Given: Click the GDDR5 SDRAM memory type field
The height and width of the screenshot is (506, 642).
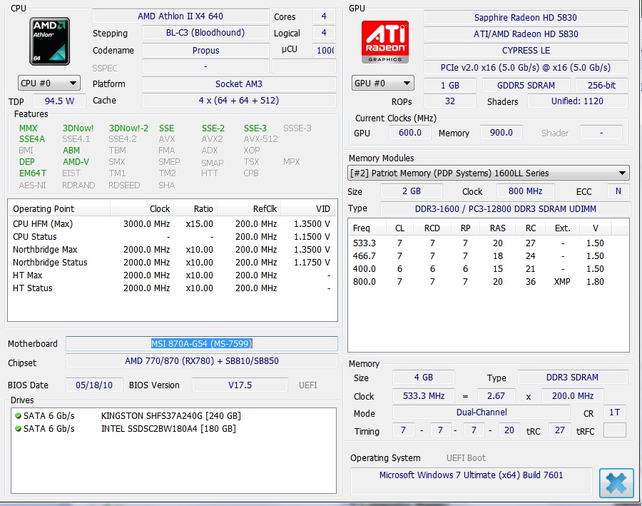Looking at the screenshot, I should pos(526,85).
